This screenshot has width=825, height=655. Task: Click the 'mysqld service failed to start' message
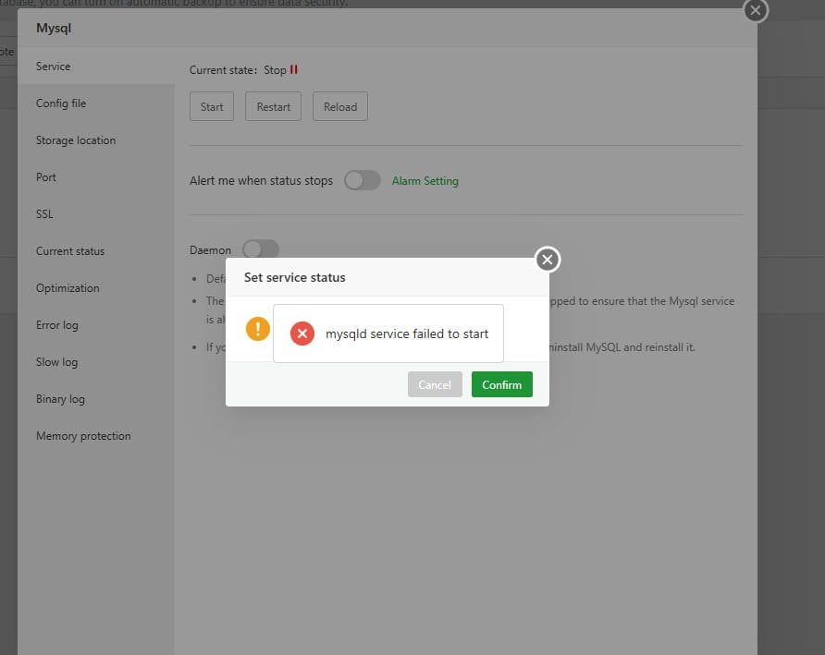407,334
